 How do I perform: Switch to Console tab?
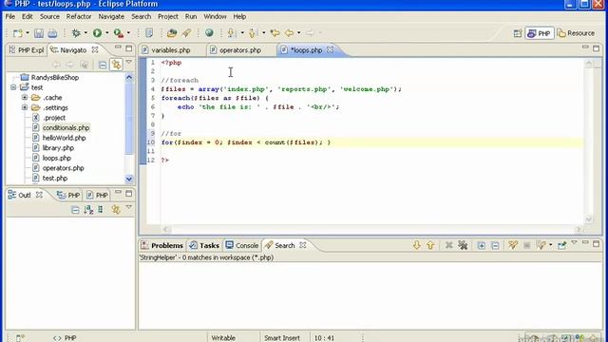[242, 245]
